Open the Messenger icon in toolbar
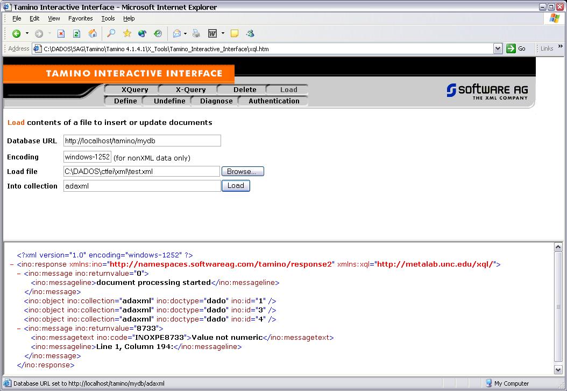The height and width of the screenshot is (391, 567). [250, 34]
